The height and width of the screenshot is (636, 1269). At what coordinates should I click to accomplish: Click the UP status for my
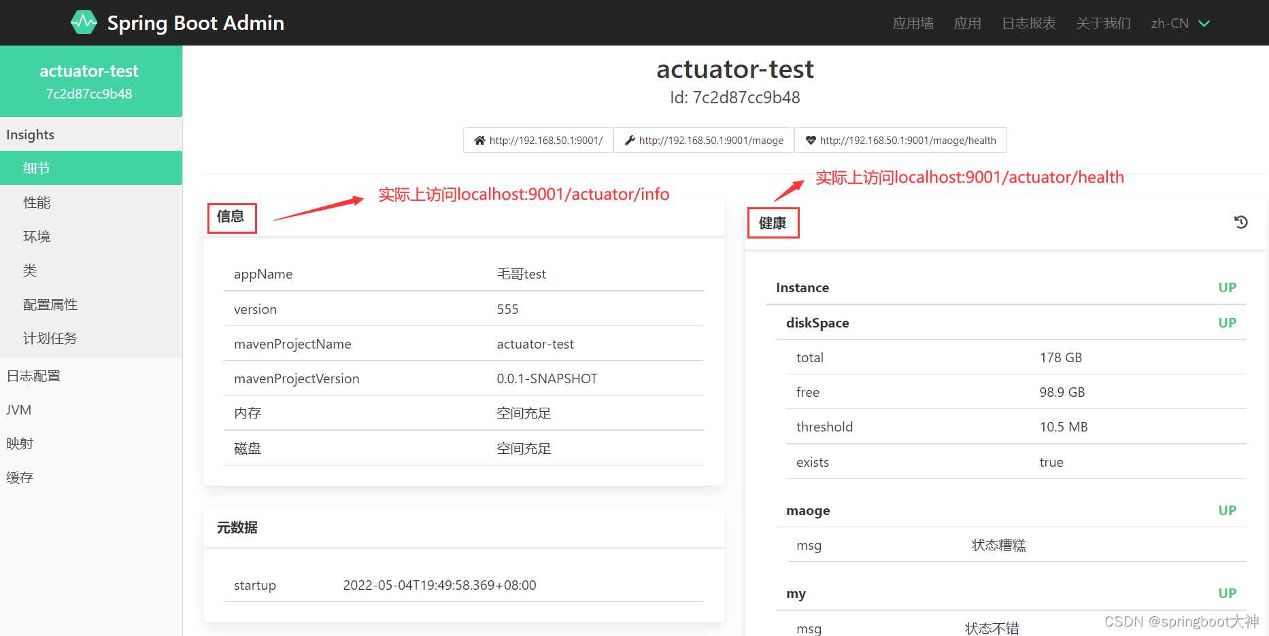tap(1227, 593)
